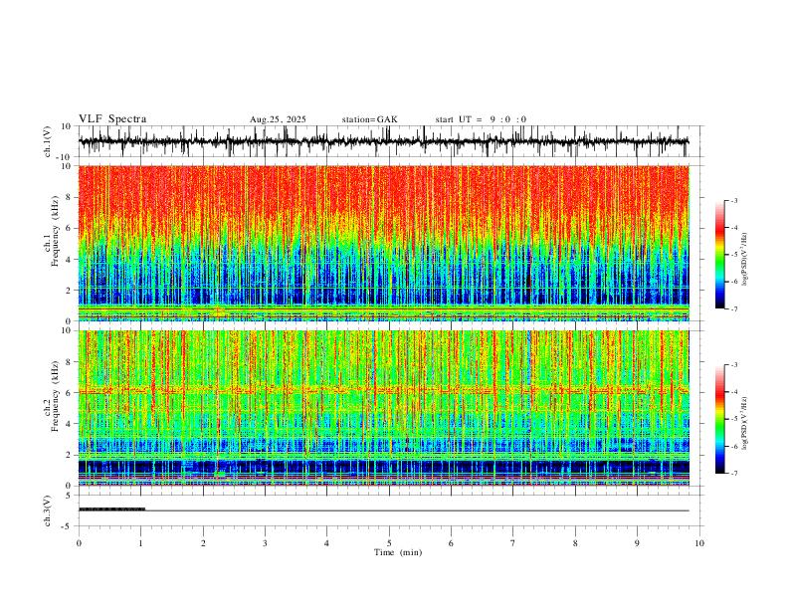The height and width of the screenshot is (609, 788).
Task: Click the time axis tick label '2'
Action: coord(203,543)
